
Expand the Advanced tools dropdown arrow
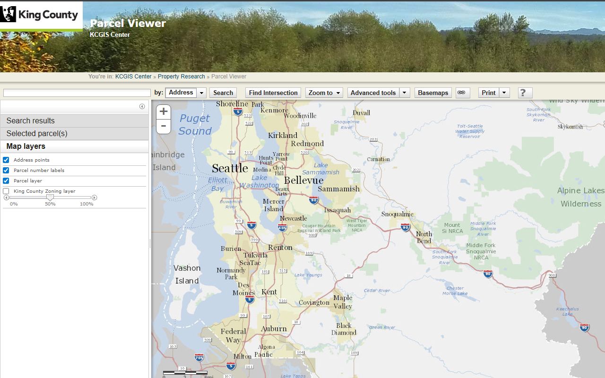coord(405,93)
